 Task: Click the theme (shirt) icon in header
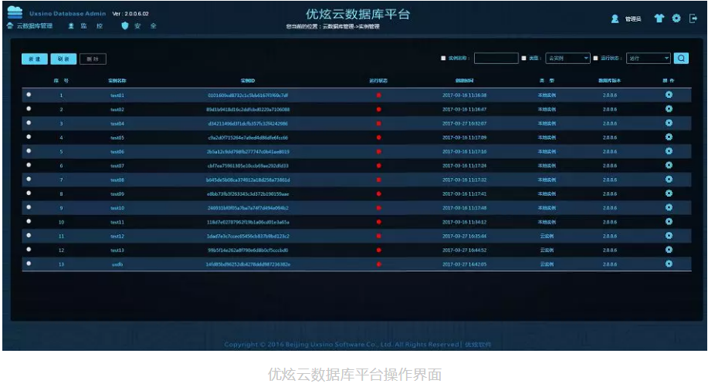tap(659, 19)
